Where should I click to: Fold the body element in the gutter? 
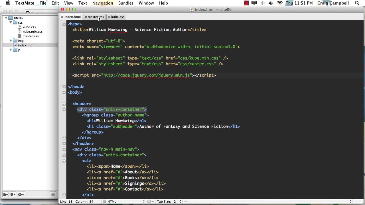(64, 93)
